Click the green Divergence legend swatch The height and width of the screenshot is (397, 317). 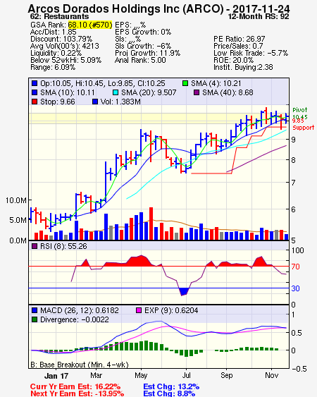[35, 319]
